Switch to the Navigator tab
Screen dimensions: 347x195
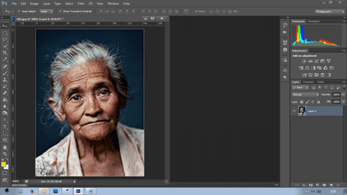pyautogui.click(x=314, y=21)
